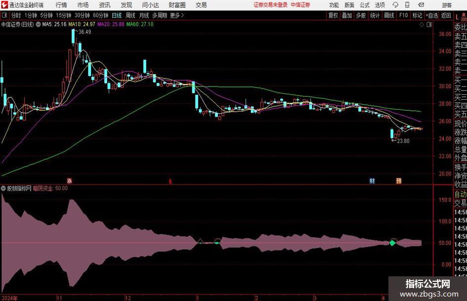Click the MA20: 25.88 indicator value

pos(111,24)
